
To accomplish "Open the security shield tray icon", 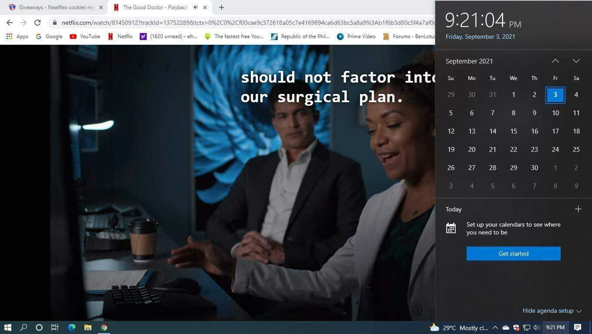I will pyautogui.click(x=516, y=327).
